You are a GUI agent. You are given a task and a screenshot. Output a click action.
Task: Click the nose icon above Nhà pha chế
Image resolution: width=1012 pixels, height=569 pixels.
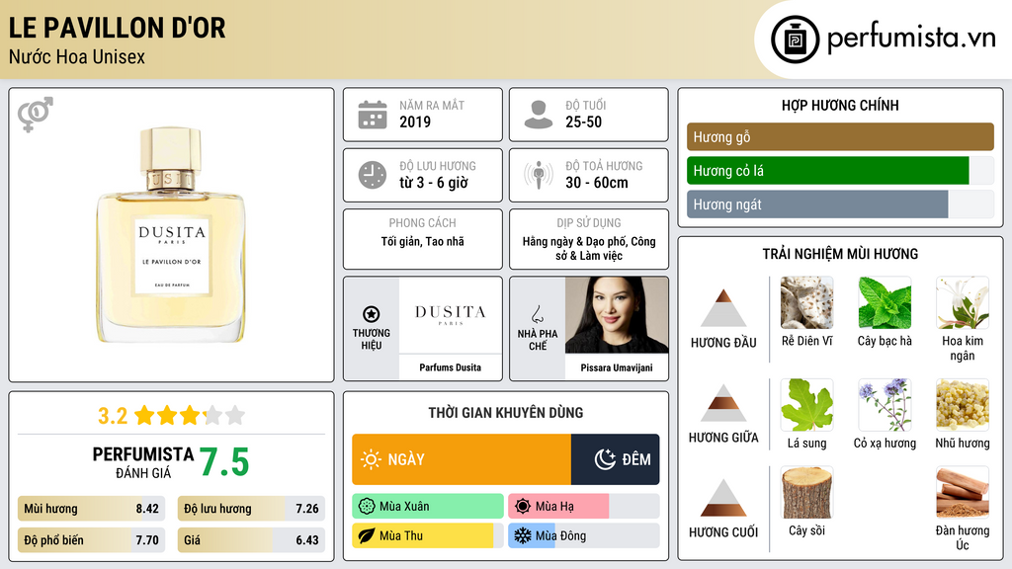point(537,314)
